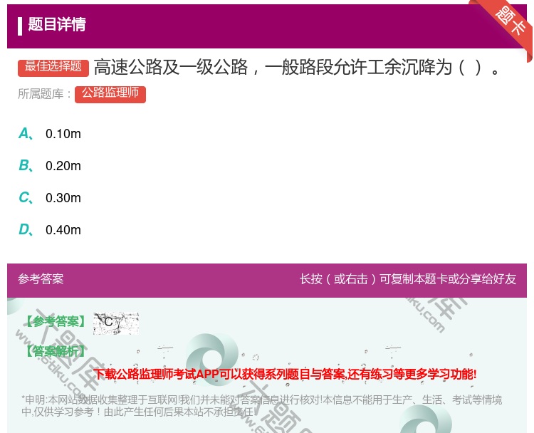Click the question text about 工余沉降
This screenshot has height=433, width=534.
(x=297, y=67)
